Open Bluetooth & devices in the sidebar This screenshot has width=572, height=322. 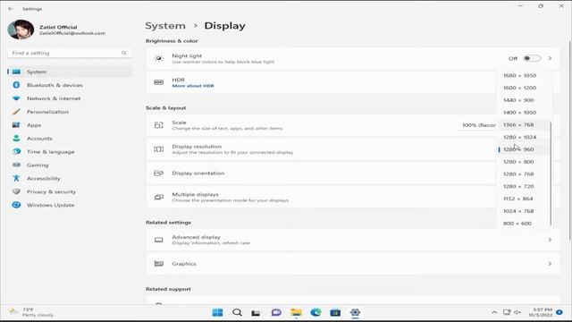(70, 85)
